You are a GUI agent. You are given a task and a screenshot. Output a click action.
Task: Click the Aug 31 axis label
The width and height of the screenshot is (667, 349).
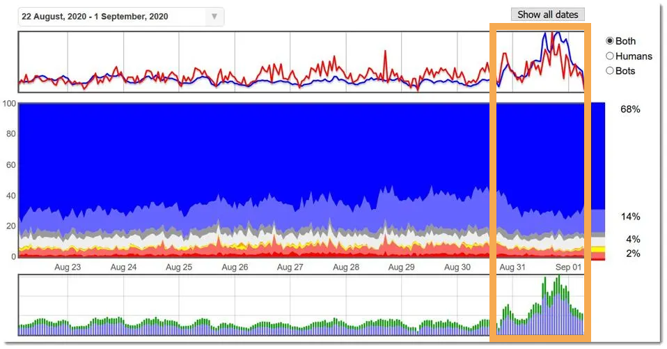click(512, 267)
